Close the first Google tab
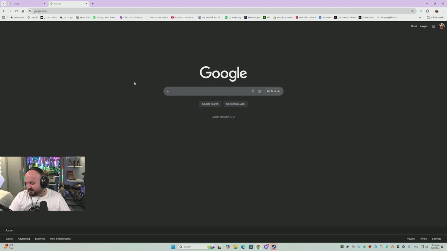 pos(45,3)
